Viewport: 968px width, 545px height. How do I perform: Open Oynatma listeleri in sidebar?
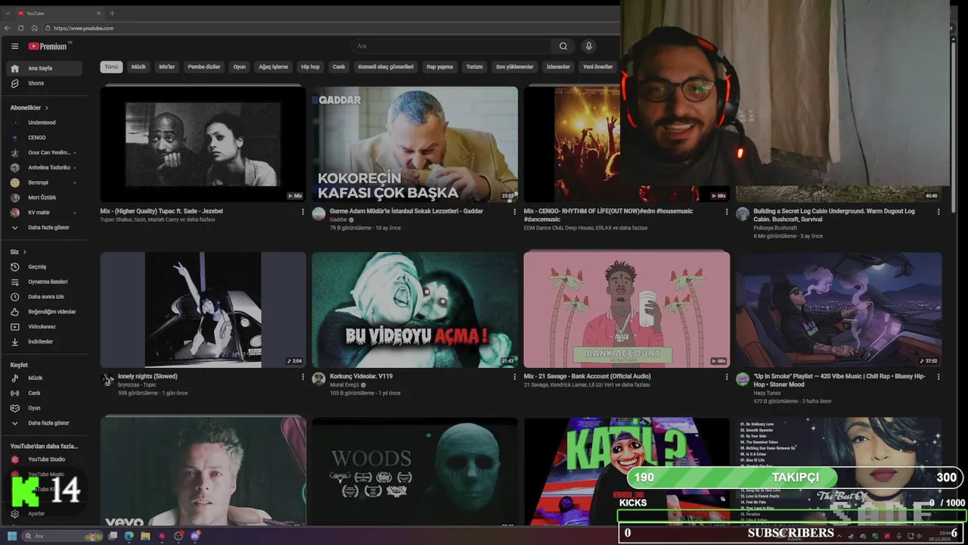pos(44,282)
